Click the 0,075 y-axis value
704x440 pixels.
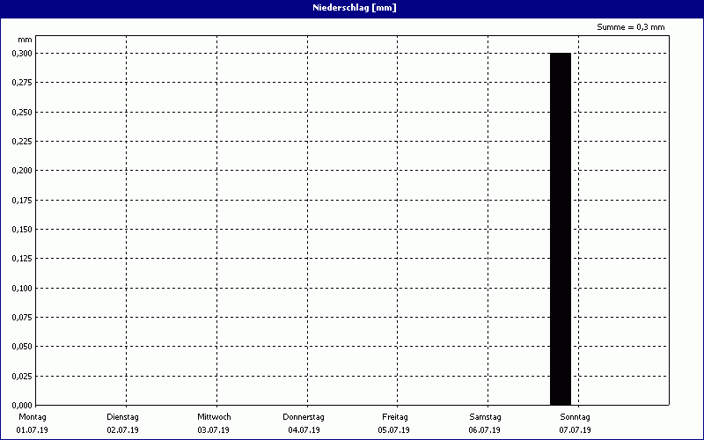pyautogui.click(x=22, y=318)
